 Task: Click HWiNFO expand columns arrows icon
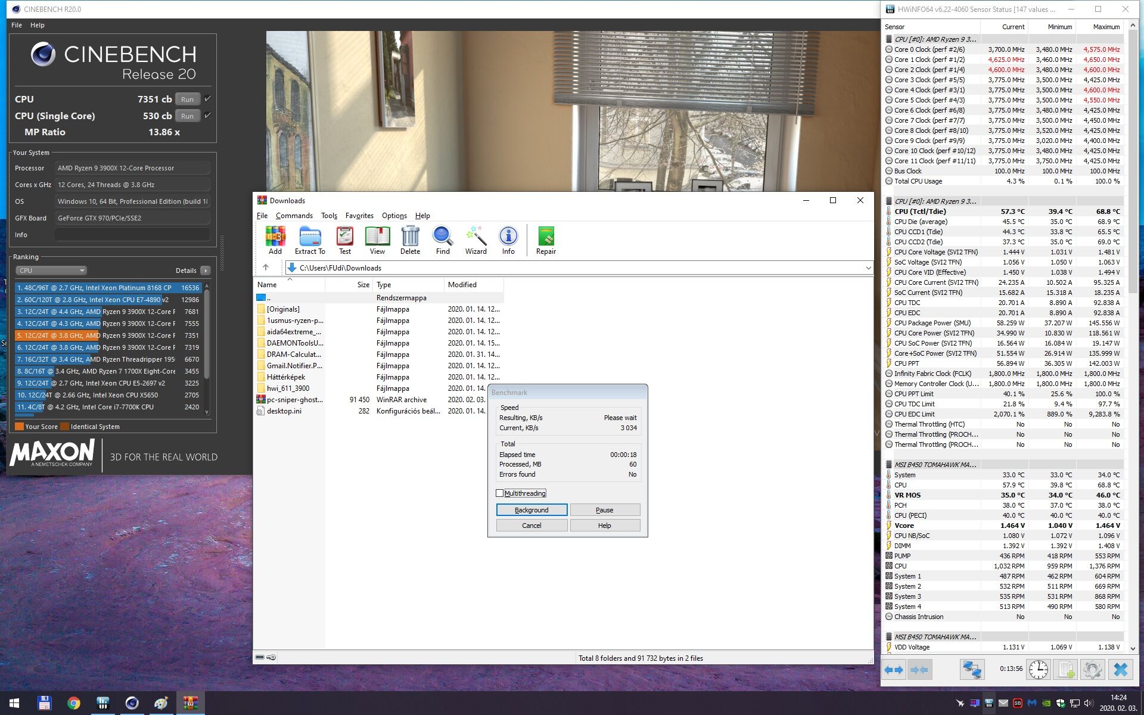[893, 670]
